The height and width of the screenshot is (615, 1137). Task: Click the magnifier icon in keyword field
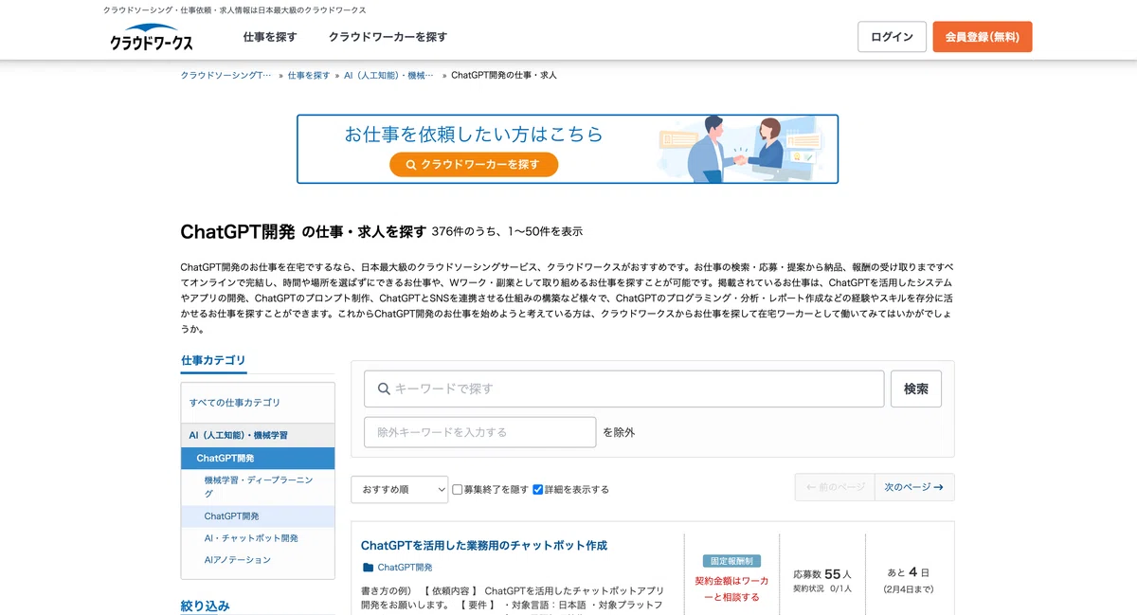[384, 389]
